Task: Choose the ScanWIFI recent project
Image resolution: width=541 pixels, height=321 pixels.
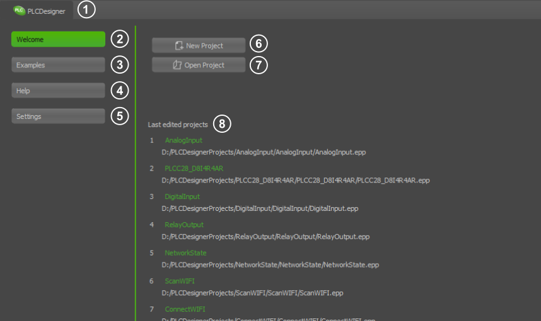Action: pos(181,281)
